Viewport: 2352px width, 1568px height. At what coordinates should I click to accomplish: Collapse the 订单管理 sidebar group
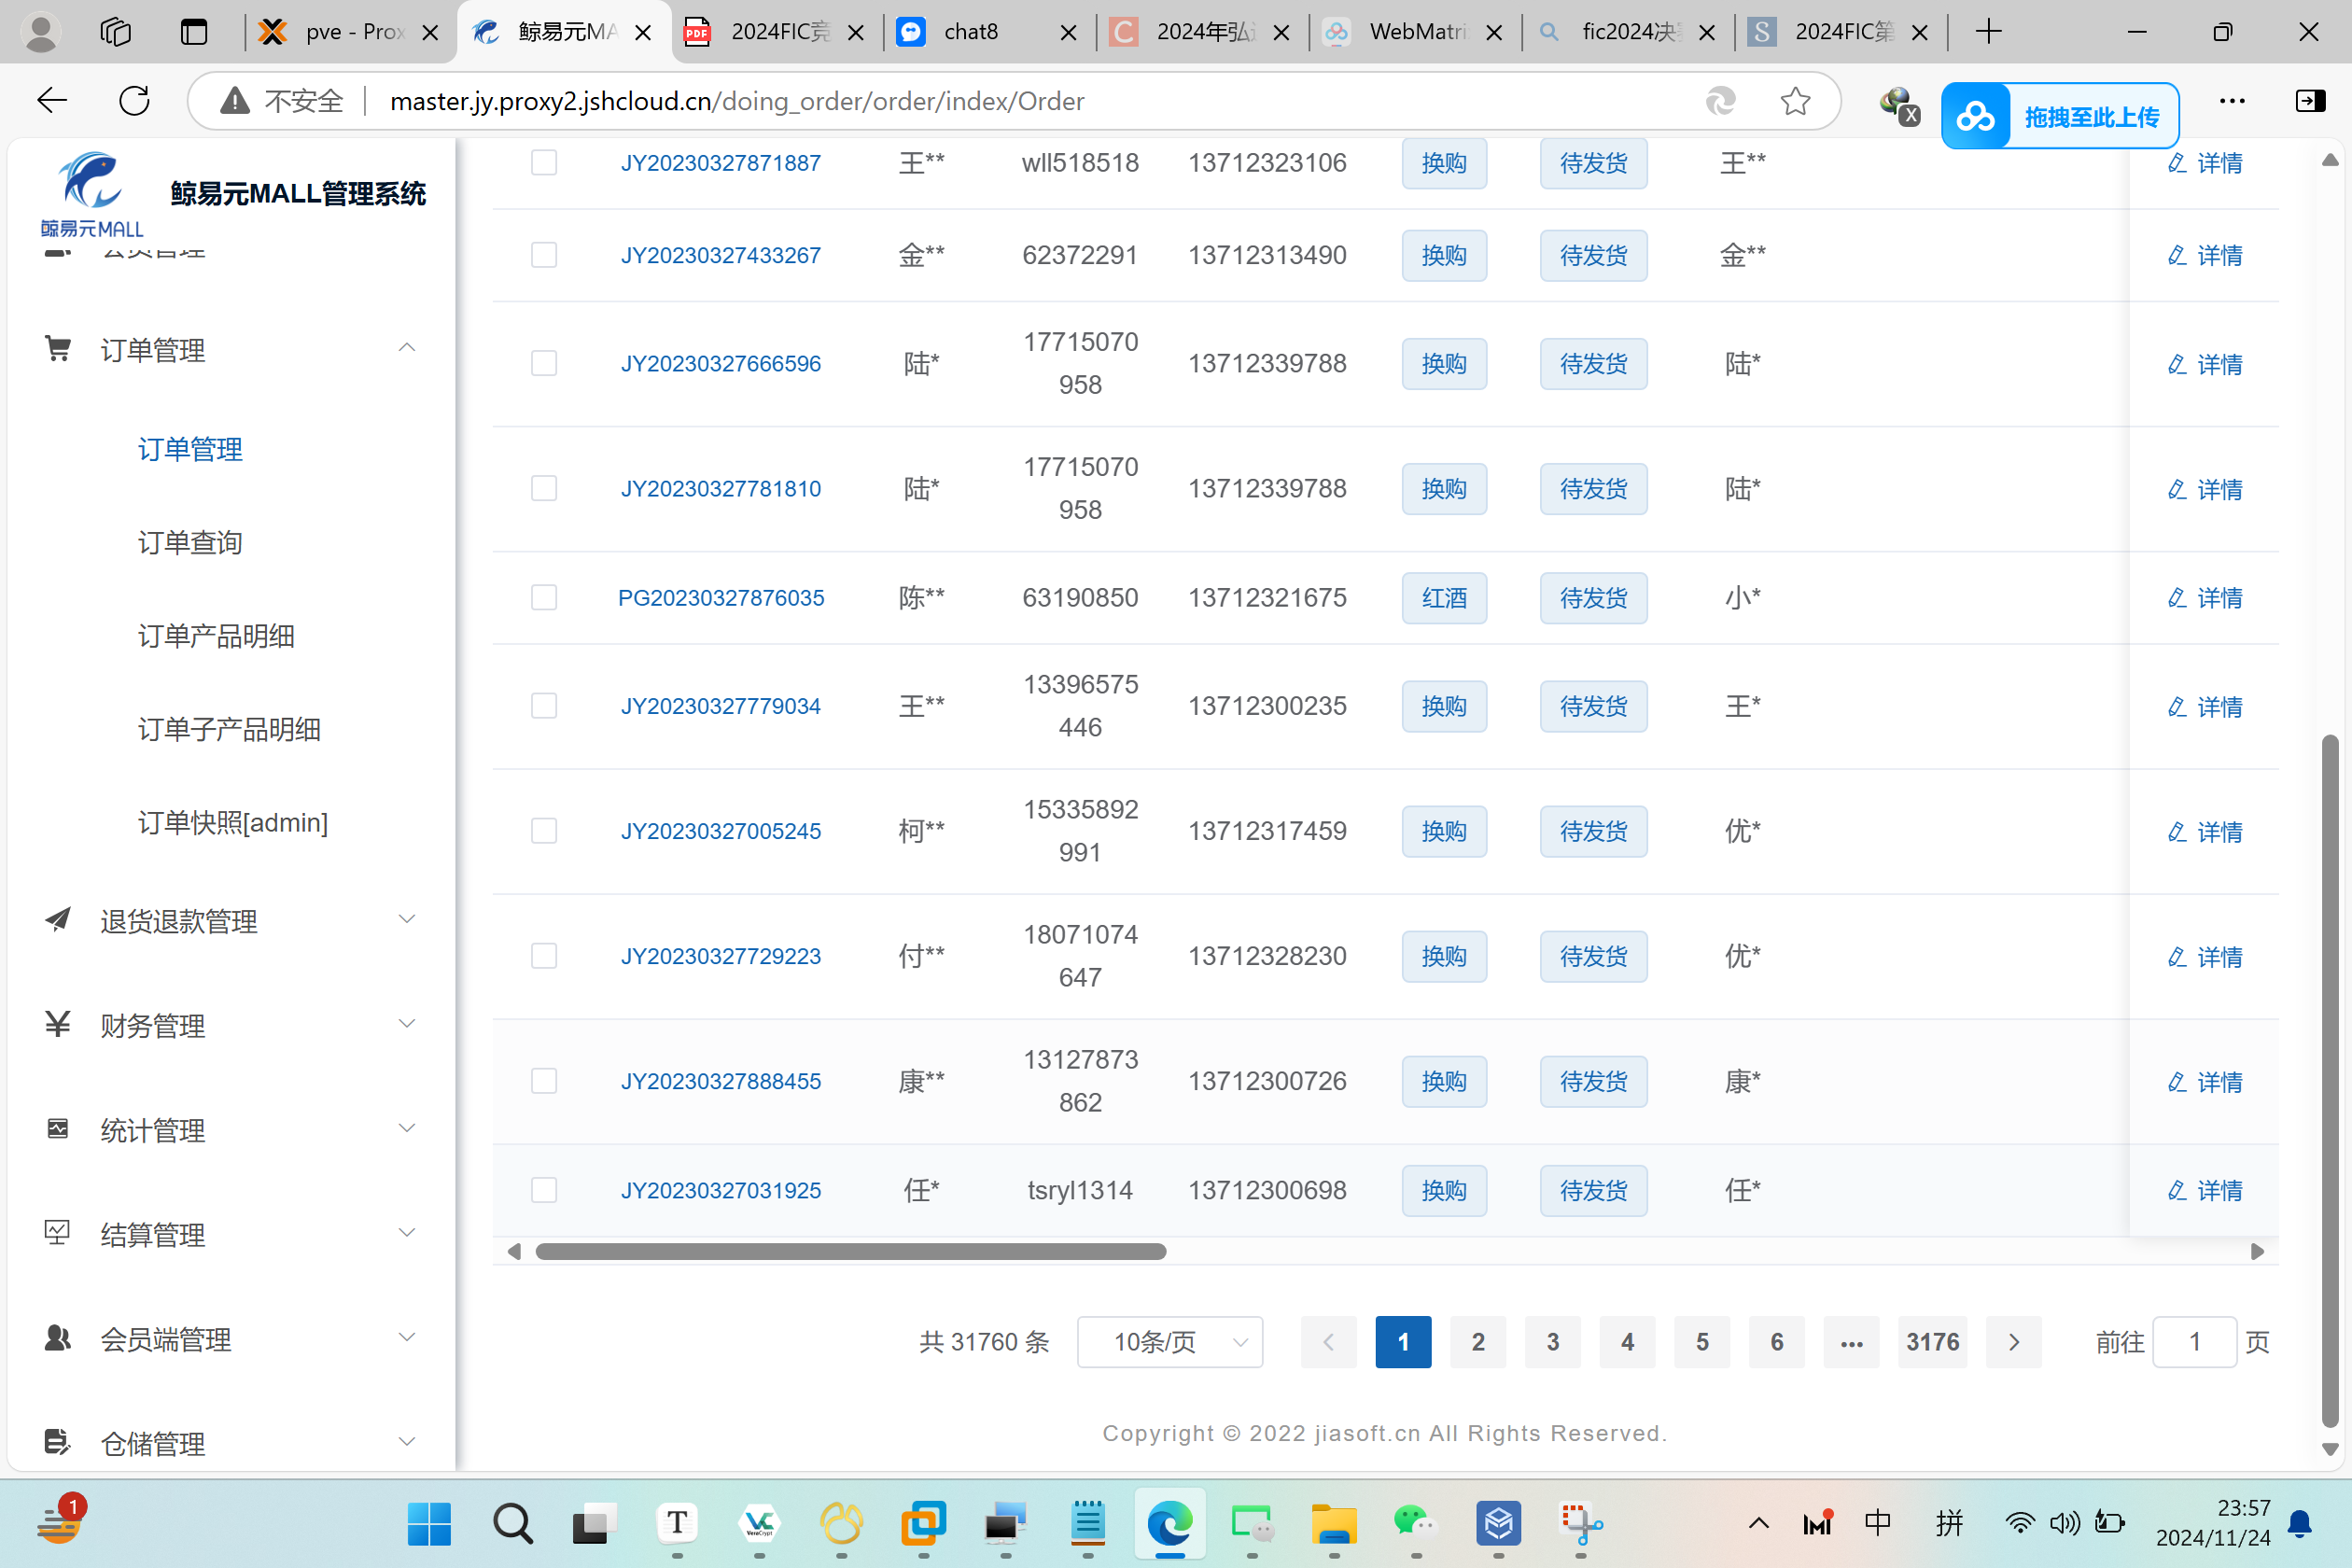406,348
